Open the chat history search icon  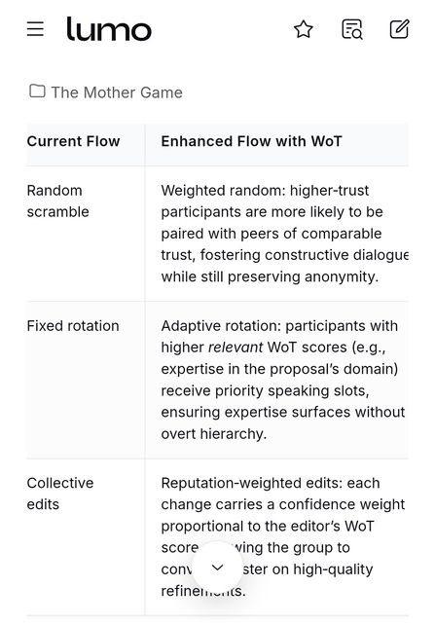click(352, 29)
